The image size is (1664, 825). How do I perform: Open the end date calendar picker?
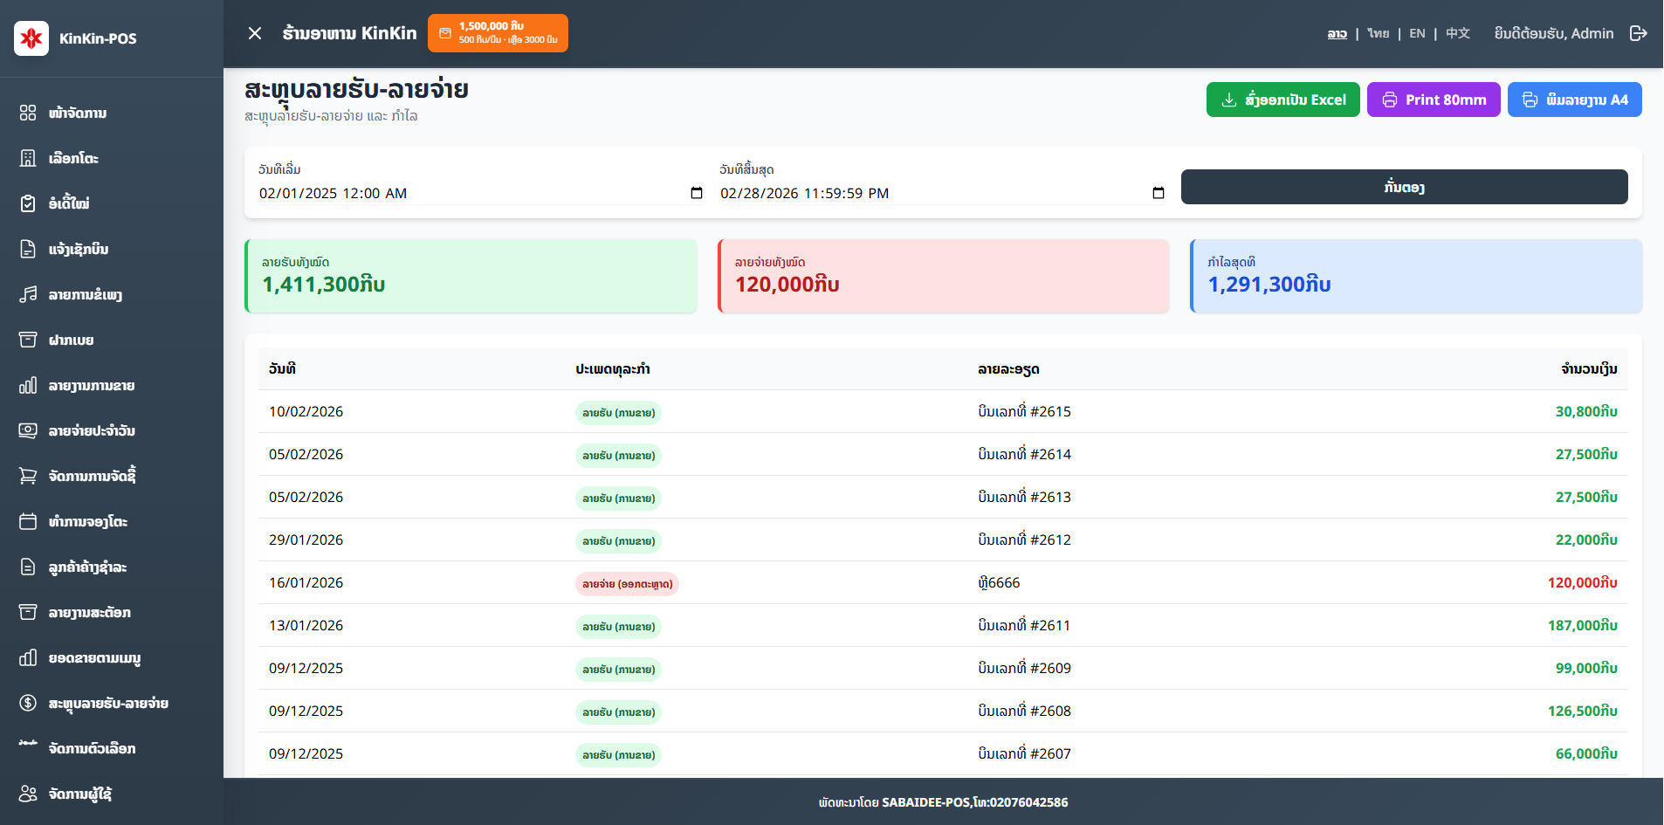point(1158,193)
